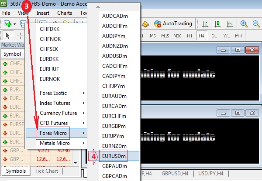The width and height of the screenshot is (262, 181).
Task: Expand Forex Exotic submenu
Action: click(x=56, y=93)
